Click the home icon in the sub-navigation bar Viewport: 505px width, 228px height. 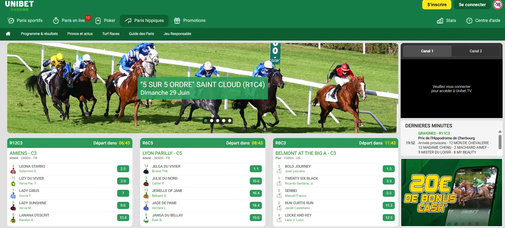pyautogui.click(x=8, y=34)
